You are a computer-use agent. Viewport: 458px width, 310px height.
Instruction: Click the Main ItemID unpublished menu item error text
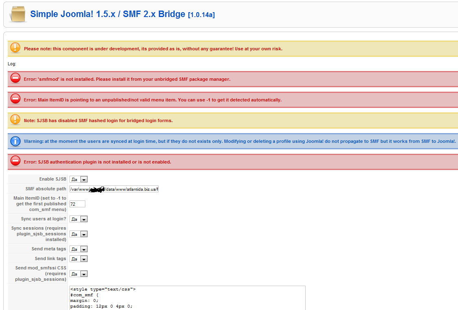click(153, 100)
